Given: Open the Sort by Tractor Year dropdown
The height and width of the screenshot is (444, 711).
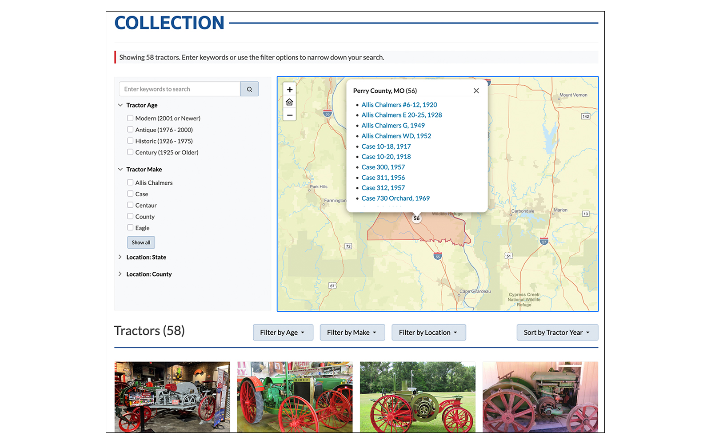Looking at the screenshot, I should 557,333.
